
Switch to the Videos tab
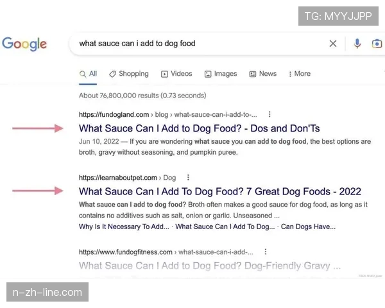coord(176,74)
